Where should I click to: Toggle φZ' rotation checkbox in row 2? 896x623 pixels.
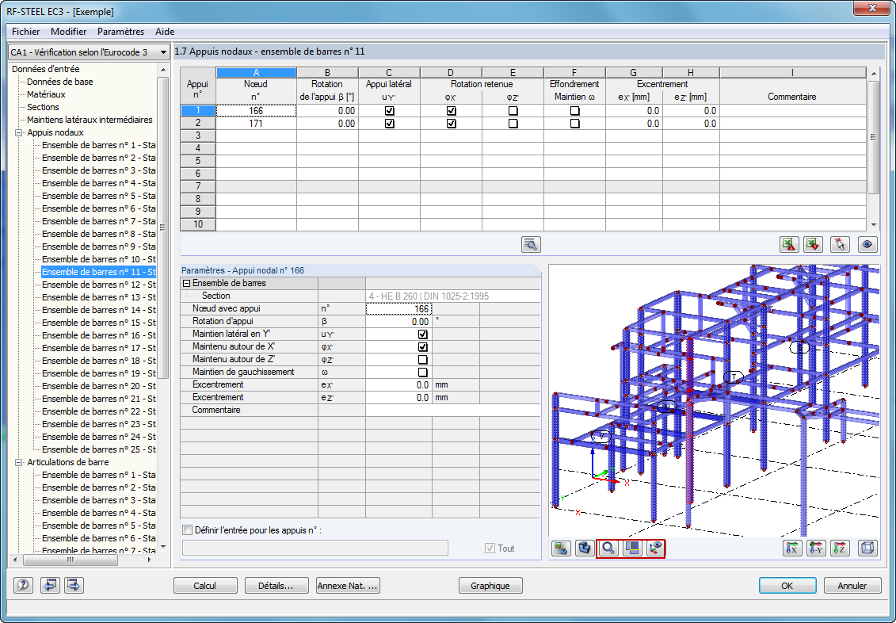pyautogui.click(x=513, y=124)
